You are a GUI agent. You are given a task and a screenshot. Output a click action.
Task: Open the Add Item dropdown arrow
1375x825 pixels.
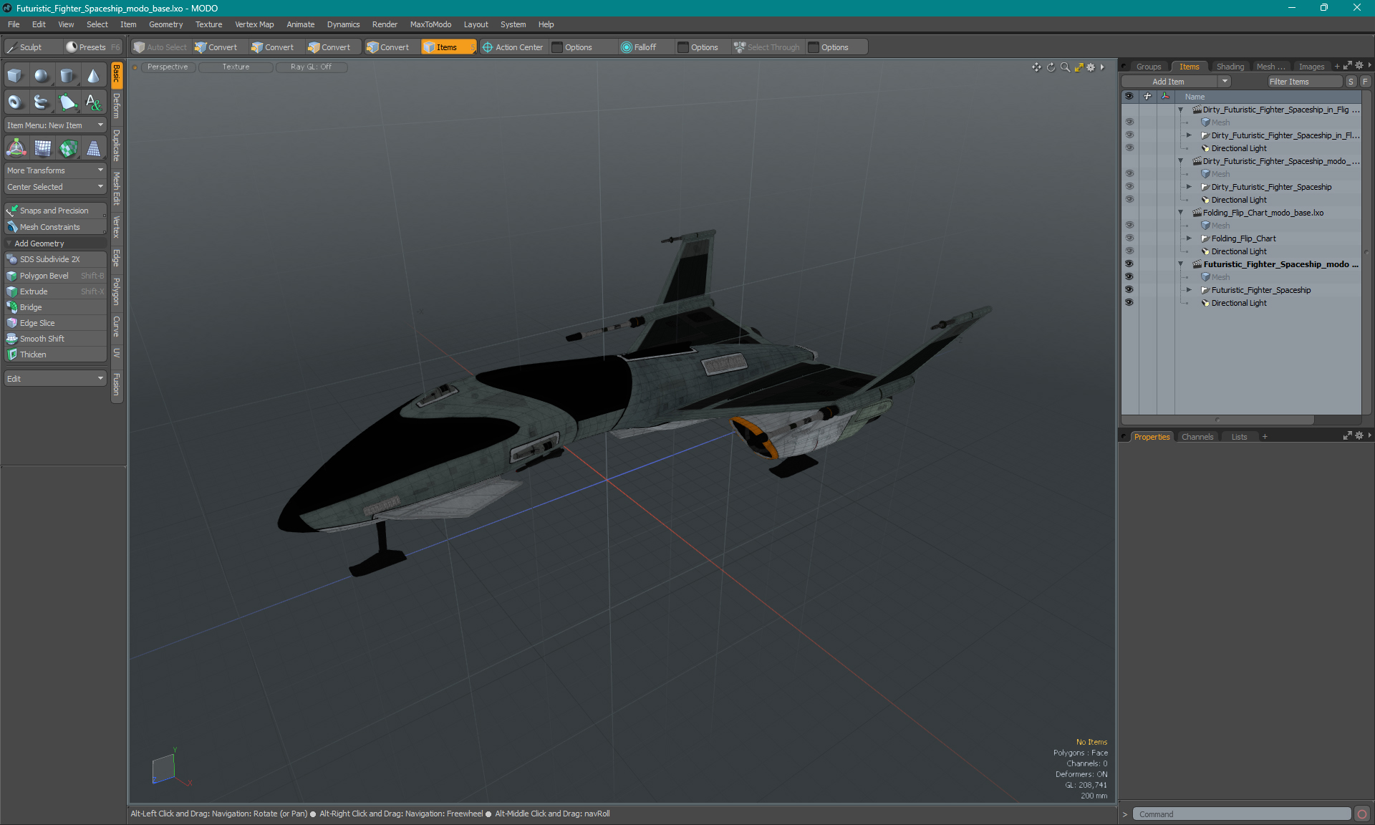(x=1225, y=82)
